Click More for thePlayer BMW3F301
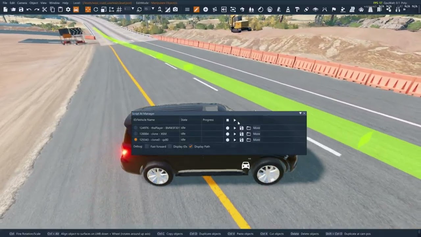Screen dimensions: 421x237 [x=257, y=128]
